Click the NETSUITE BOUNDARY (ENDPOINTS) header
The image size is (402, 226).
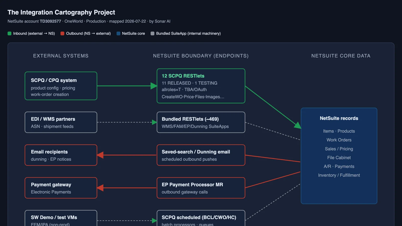(x=201, y=56)
